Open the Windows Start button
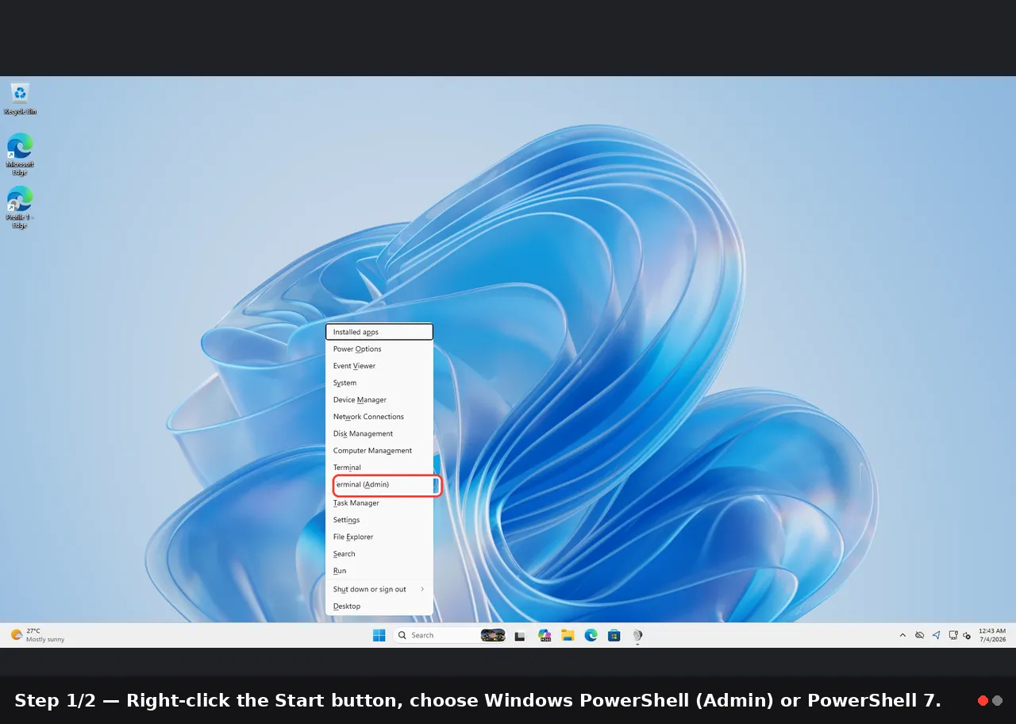 tap(379, 635)
